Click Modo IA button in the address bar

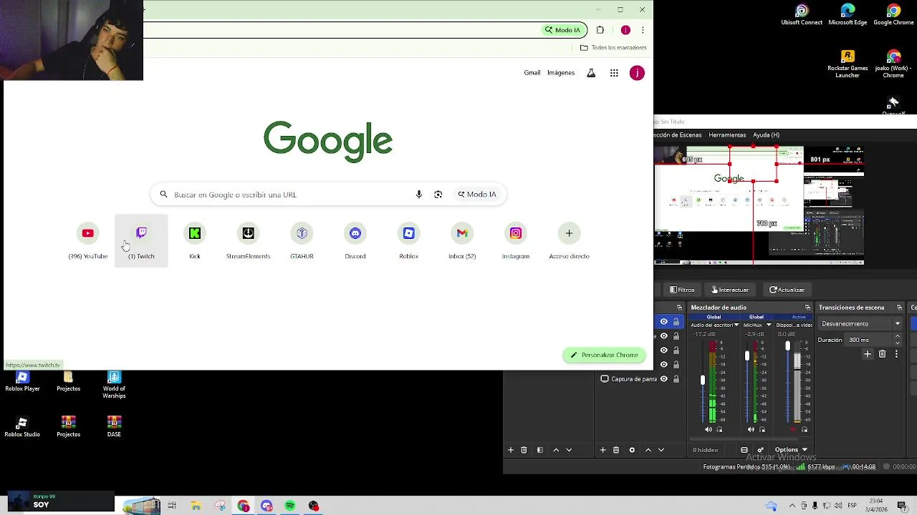563,30
